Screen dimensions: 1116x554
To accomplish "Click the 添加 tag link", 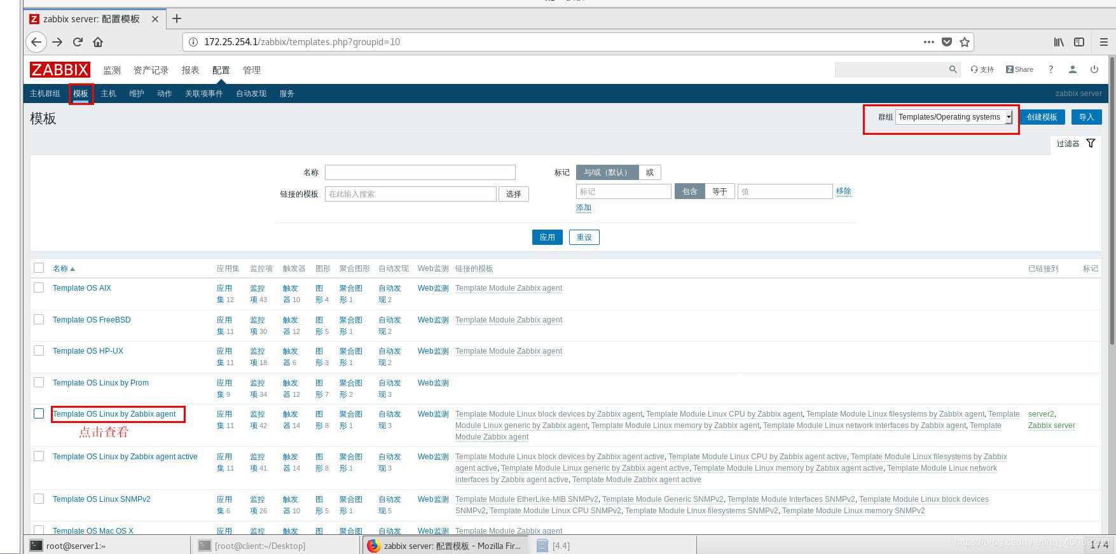I will (584, 208).
